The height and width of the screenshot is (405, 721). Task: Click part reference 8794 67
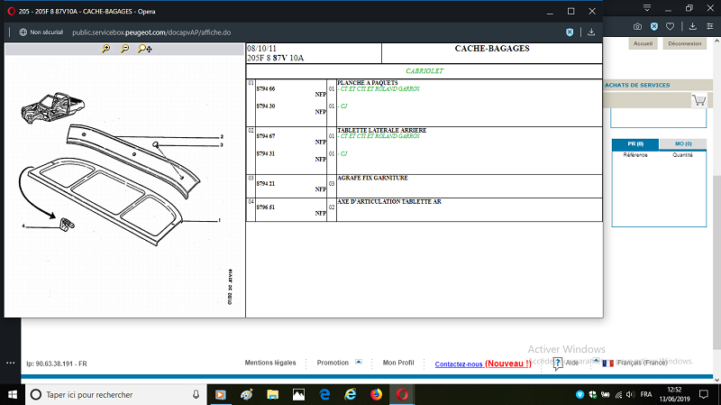(266, 136)
